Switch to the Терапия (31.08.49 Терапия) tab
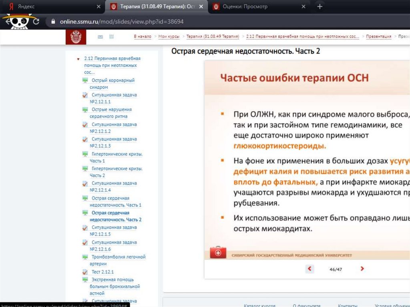 [157, 6]
